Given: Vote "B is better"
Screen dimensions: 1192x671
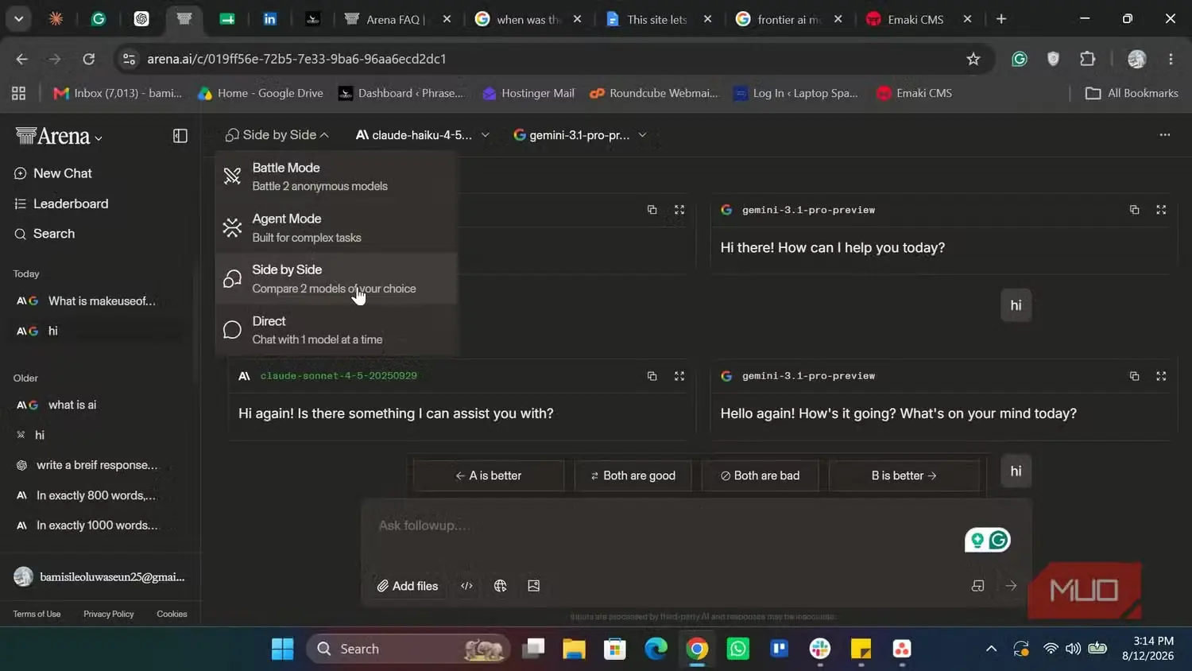Looking at the screenshot, I should tap(904, 475).
